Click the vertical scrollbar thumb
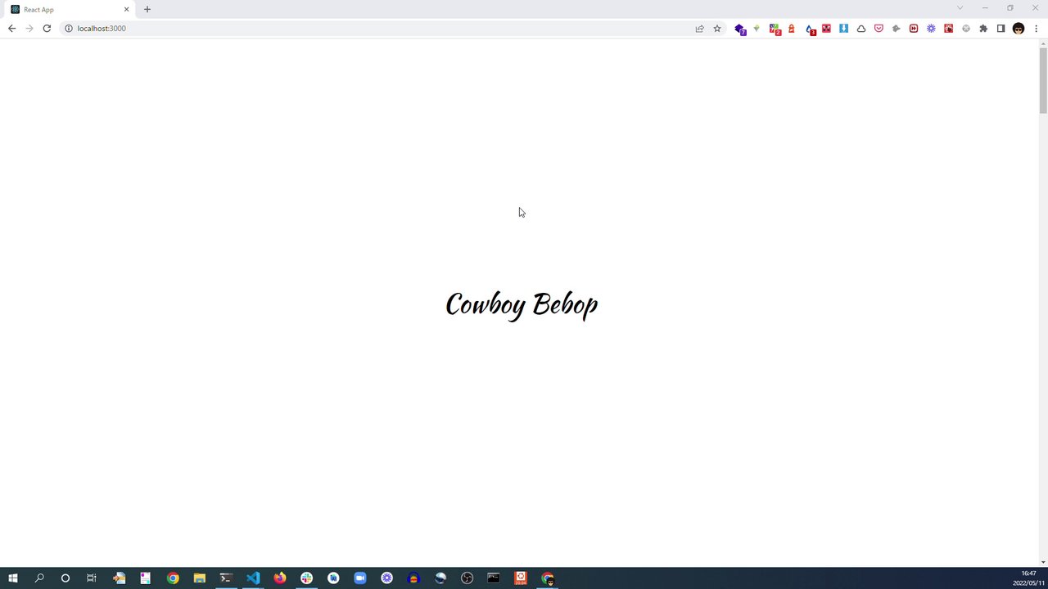This screenshot has width=1048, height=589. click(1043, 80)
